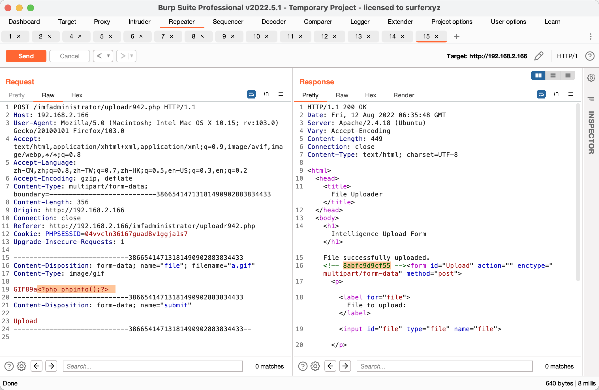The width and height of the screenshot is (599, 390).
Task: Close Repeater tab 15
Action: (437, 37)
